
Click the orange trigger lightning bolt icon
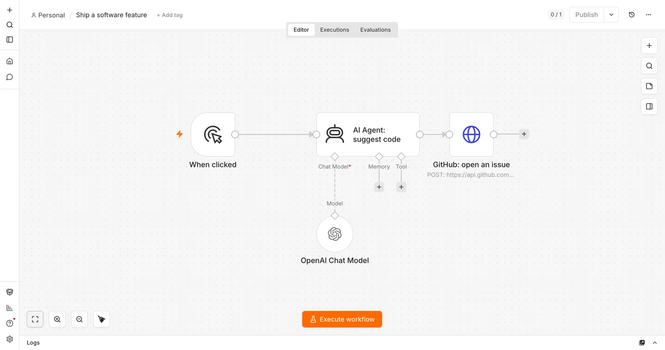pos(180,134)
